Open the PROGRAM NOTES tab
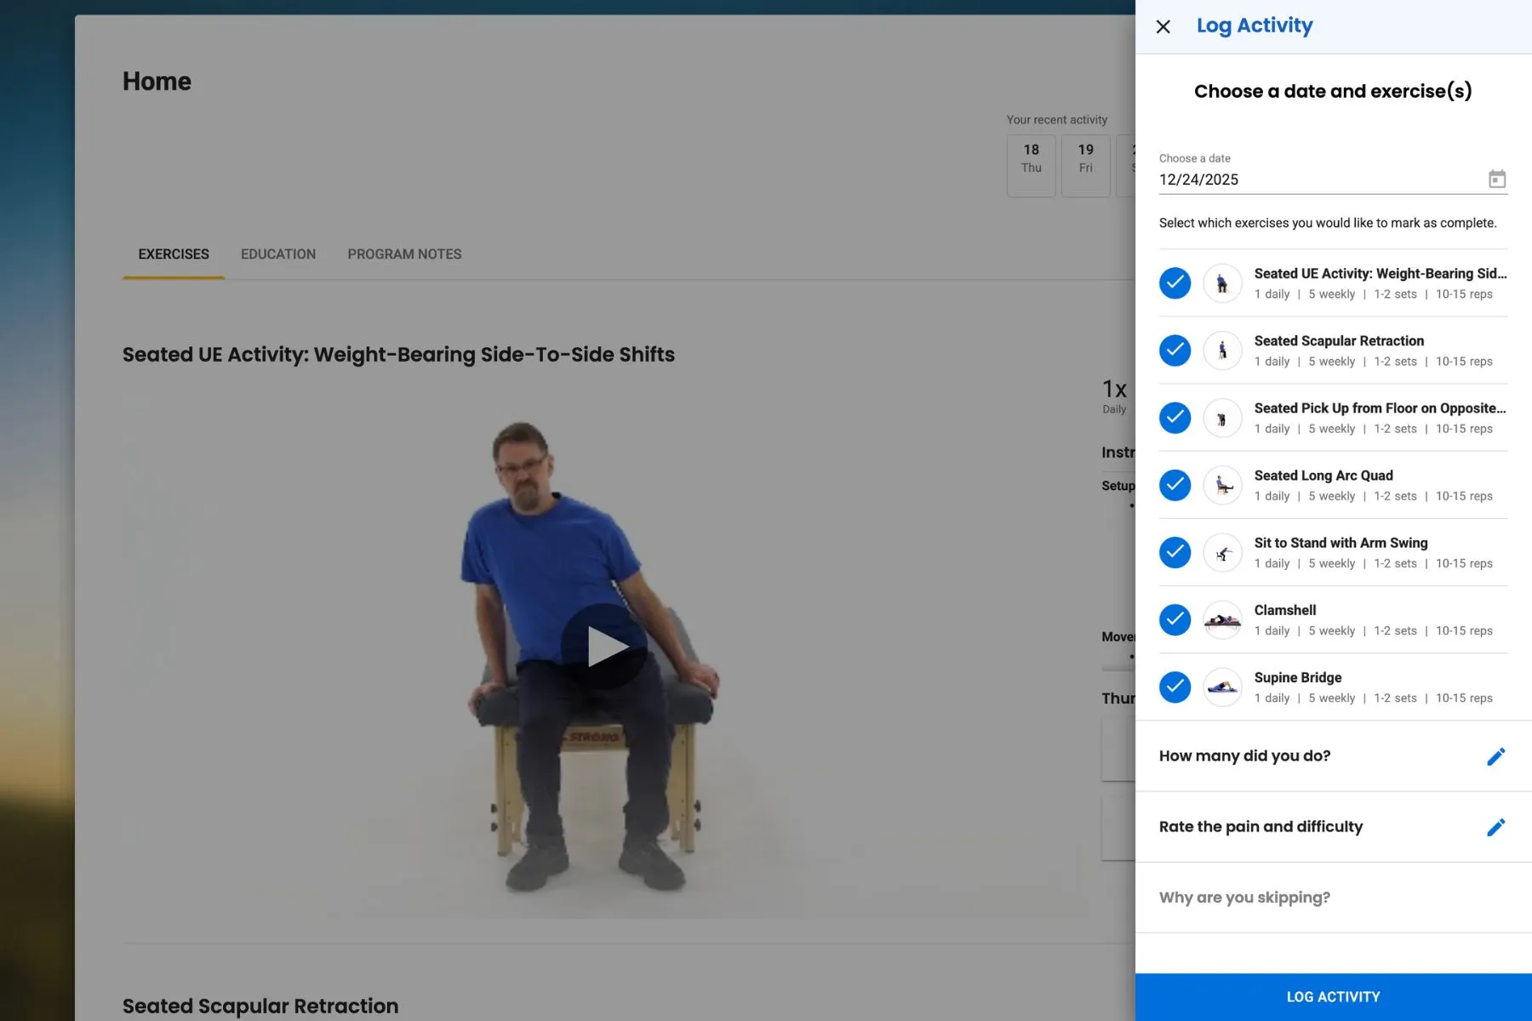The image size is (1532, 1021). point(404,254)
